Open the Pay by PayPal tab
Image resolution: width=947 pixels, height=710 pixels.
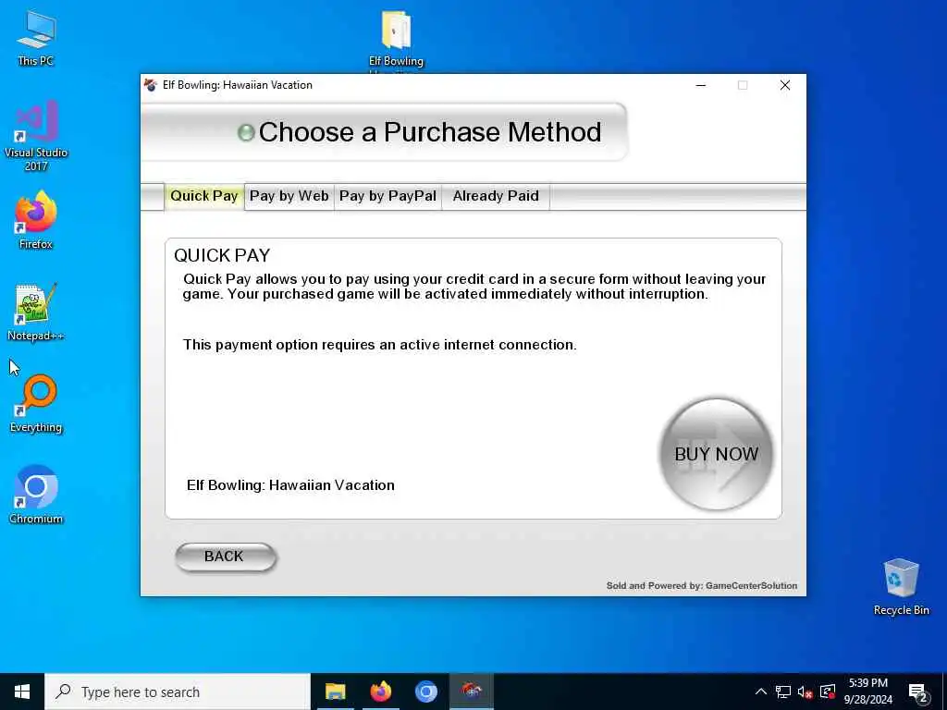tap(387, 196)
